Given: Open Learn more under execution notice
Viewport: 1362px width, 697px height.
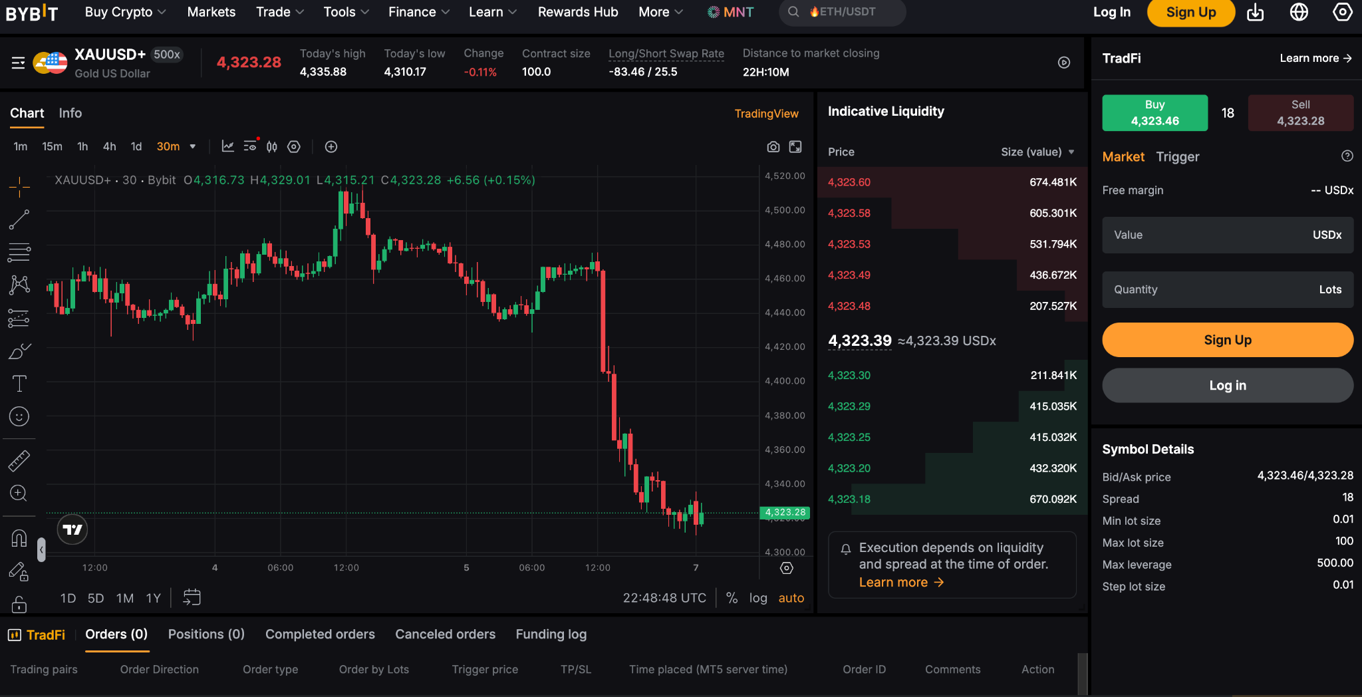Looking at the screenshot, I should pos(901,582).
